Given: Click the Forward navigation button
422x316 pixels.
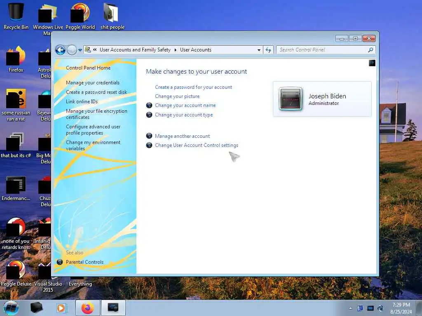Looking at the screenshot, I should pos(72,50).
